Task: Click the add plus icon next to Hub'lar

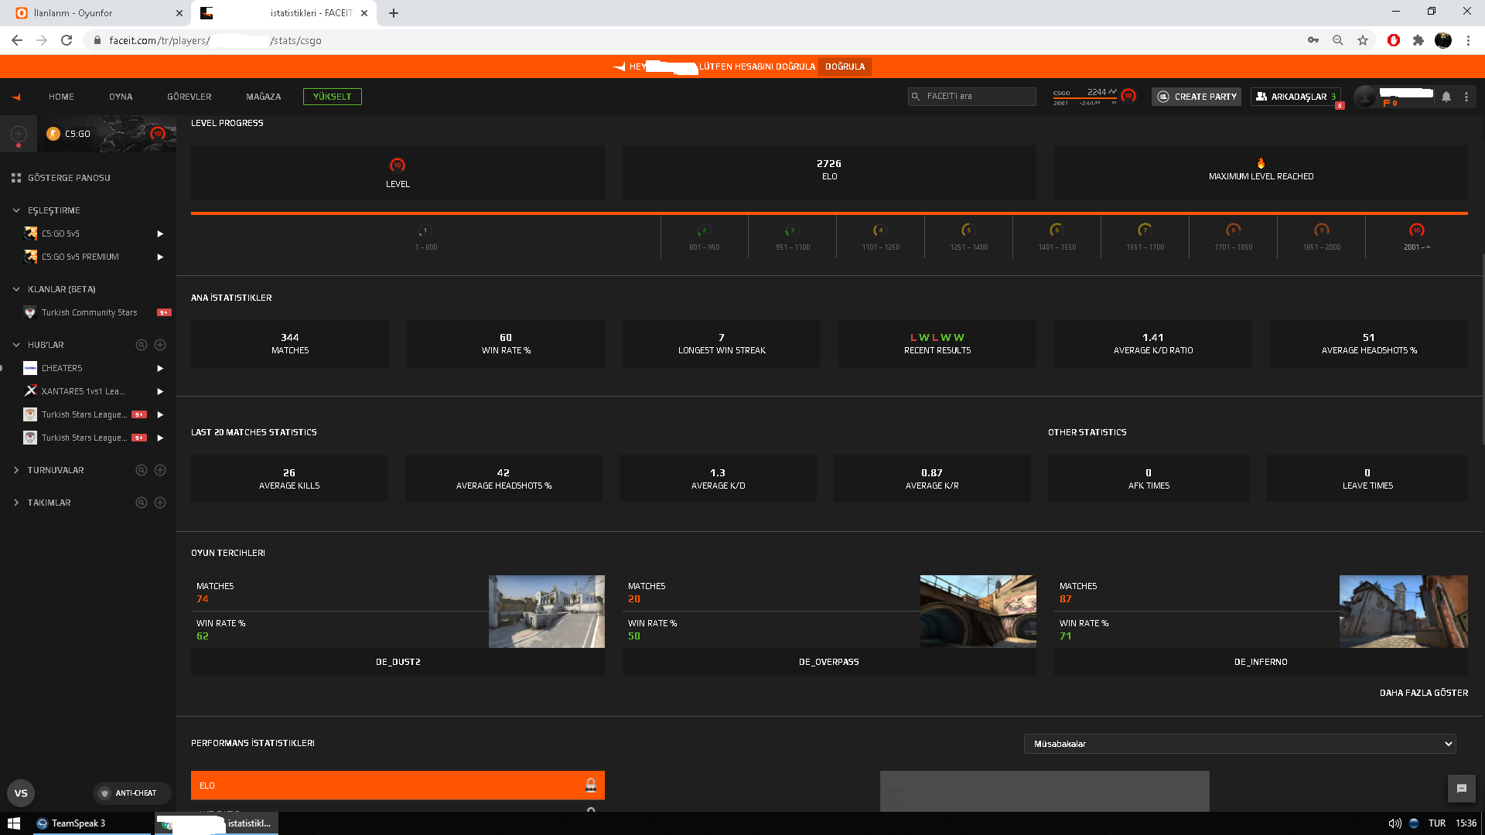Action: click(160, 345)
